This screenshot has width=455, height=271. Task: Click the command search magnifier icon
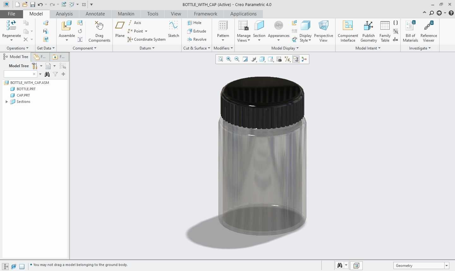tap(432, 13)
